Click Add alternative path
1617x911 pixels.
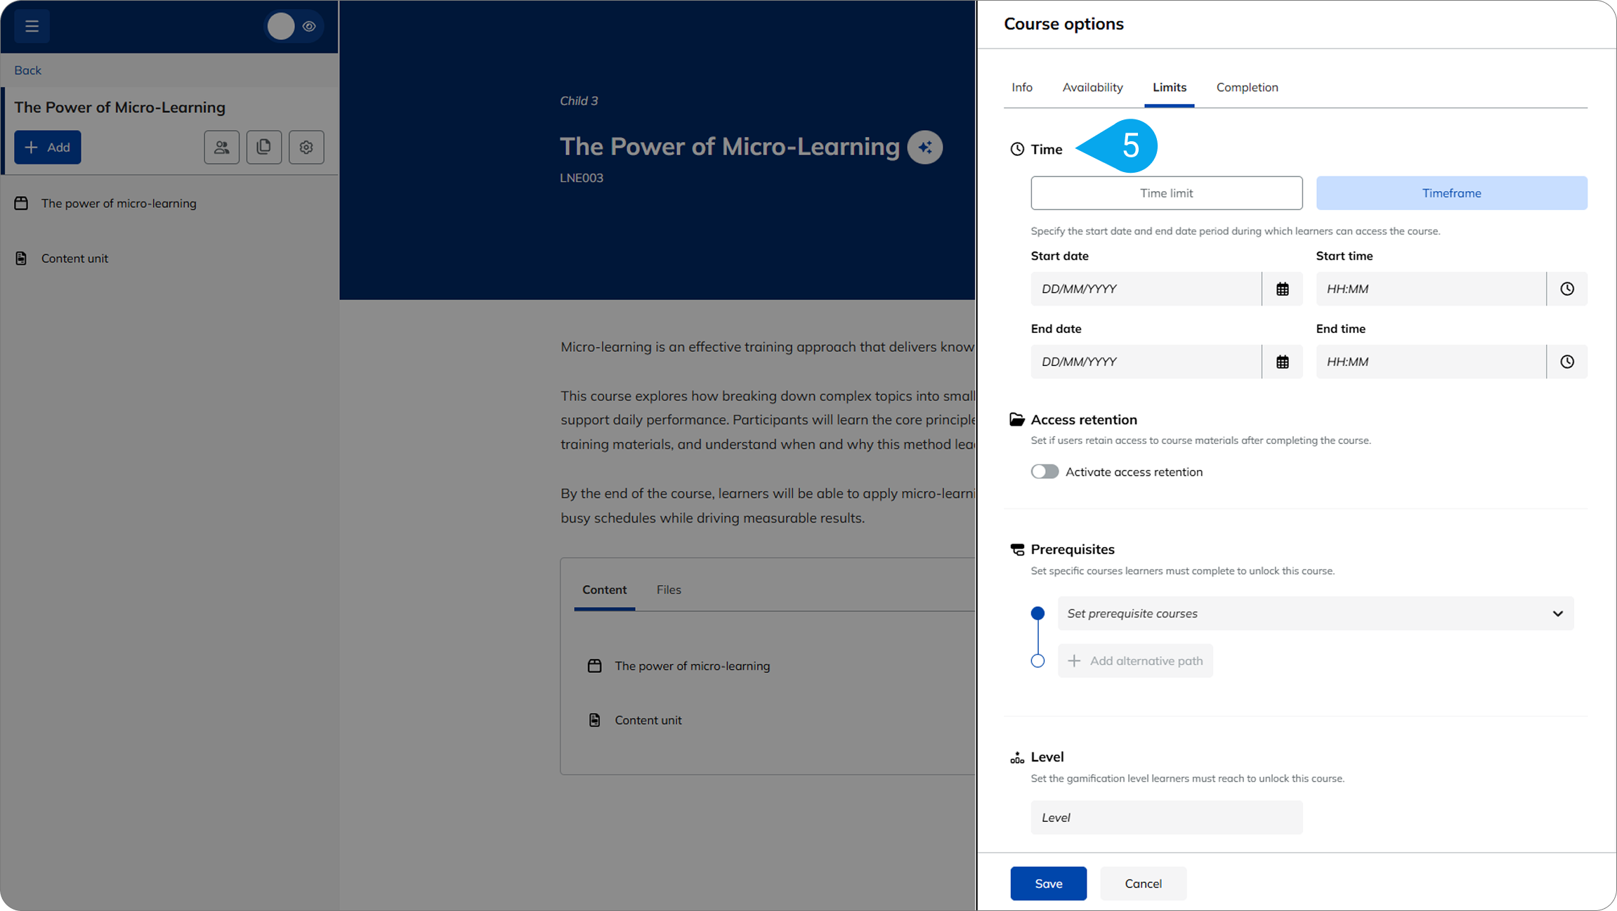click(1135, 661)
